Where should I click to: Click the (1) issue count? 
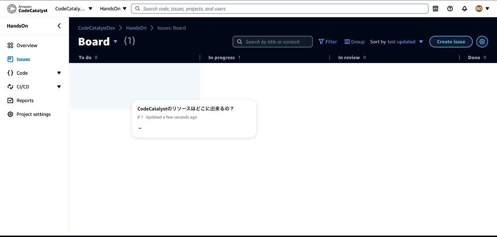[x=130, y=41]
